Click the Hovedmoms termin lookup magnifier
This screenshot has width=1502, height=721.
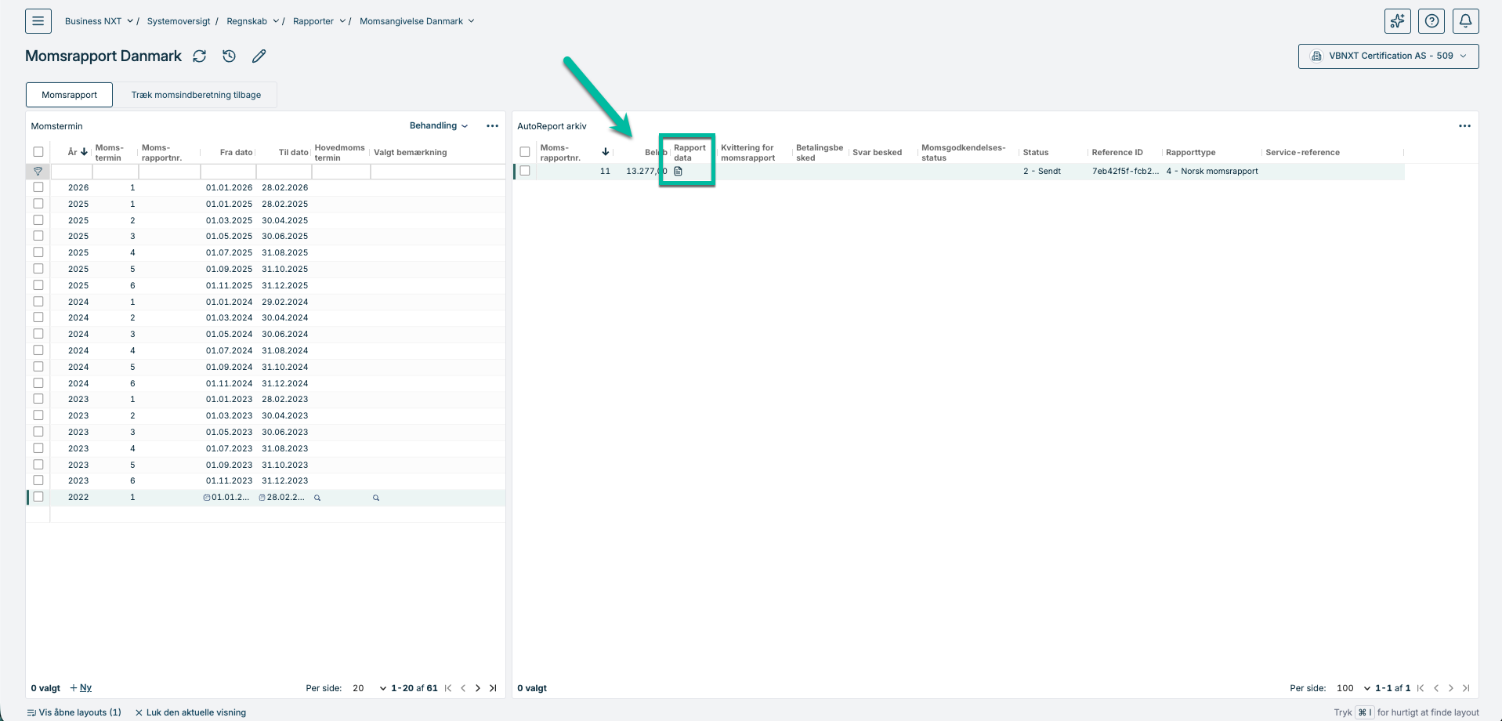317,498
